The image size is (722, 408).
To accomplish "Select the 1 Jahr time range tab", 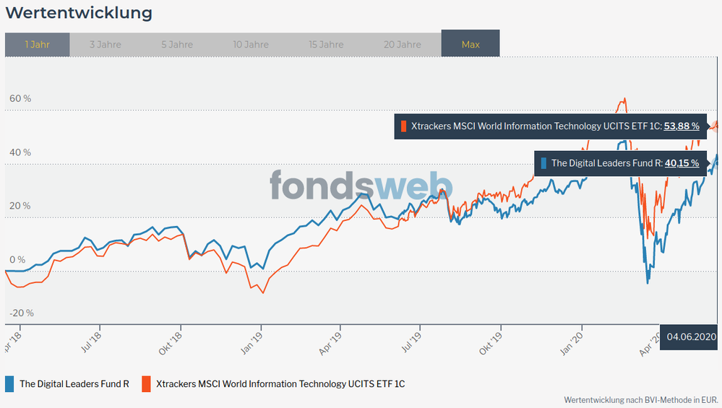I will [x=37, y=44].
